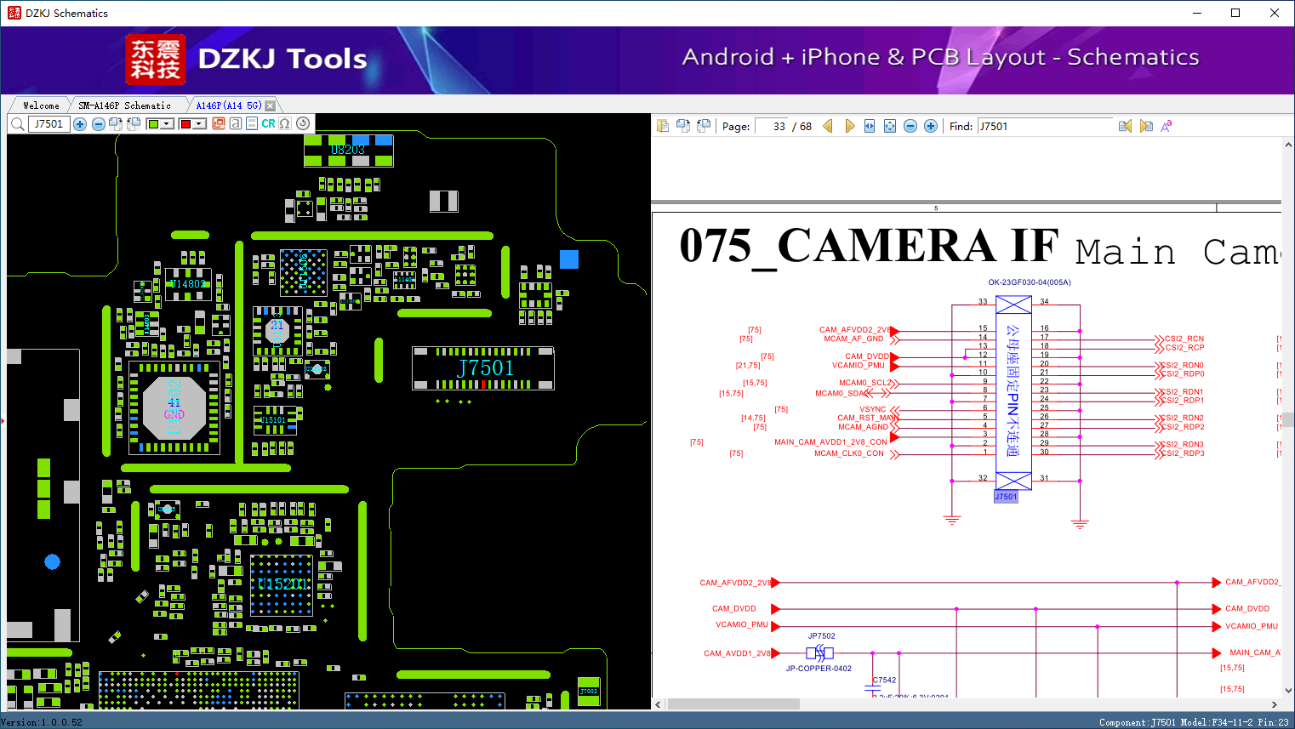1295x729 pixels.
Task: Click the DZKJ Tools logo in banner
Action: (247, 60)
